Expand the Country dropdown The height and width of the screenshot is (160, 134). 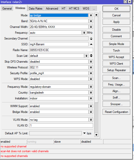(x=91, y=93)
